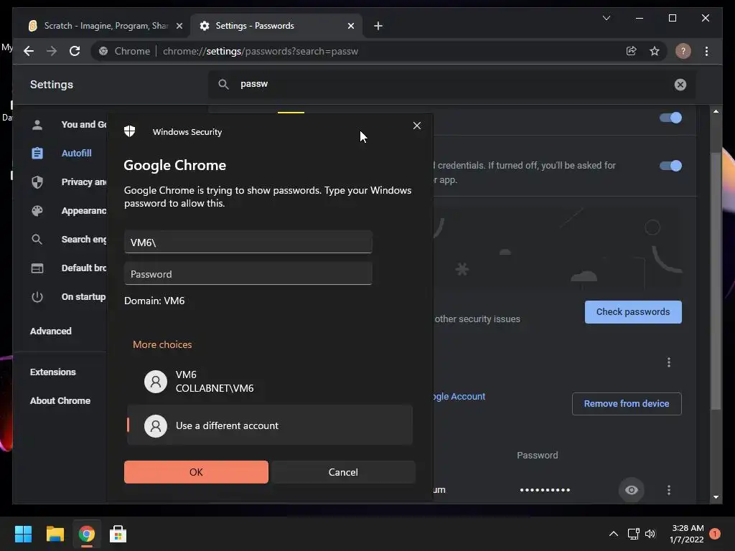
Task: Click the Check passwords button
Action: tap(633, 312)
